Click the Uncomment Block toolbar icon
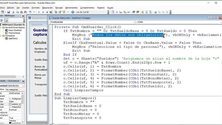This screenshot has height=125, width=222. (150, 12)
